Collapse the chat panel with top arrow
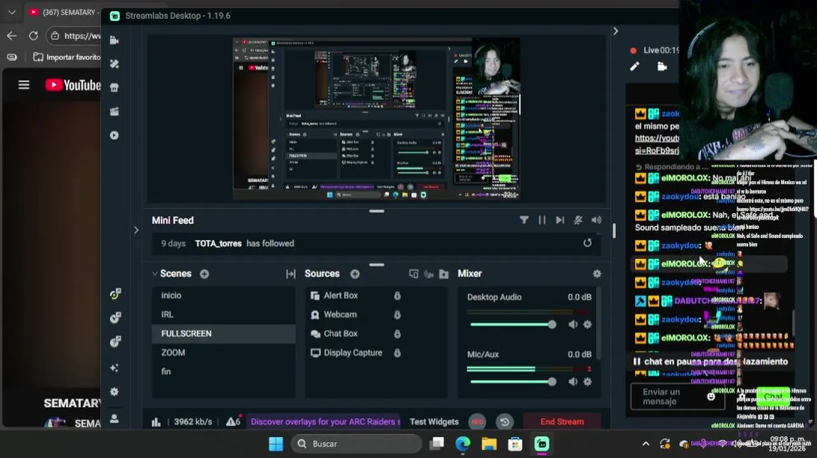This screenshot has width=817, height=458. 615,31
